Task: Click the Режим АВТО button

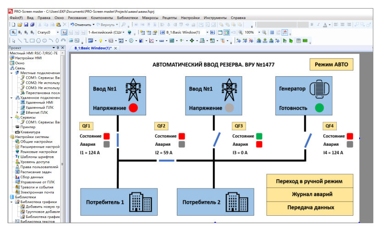Action: (x=331, y=64)
